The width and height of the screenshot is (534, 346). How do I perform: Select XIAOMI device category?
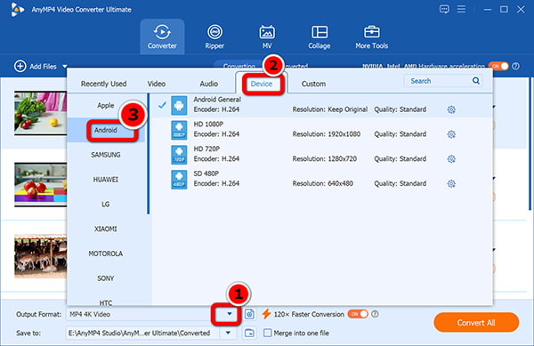(106, 229)
